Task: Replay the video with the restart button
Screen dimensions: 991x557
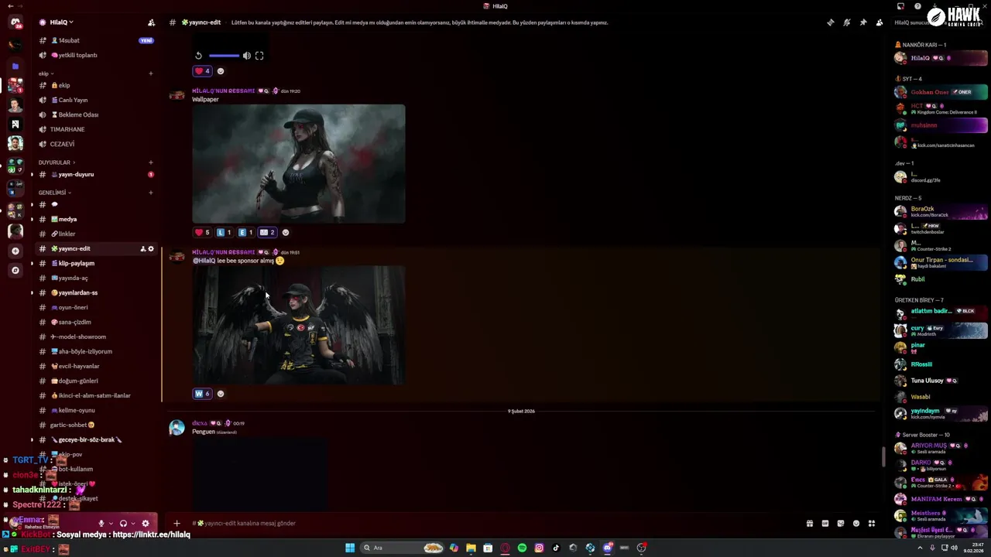Action: pyautogui.click(x=199, y=56)
